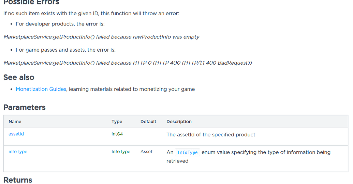Click the Type column header
Image resolution: width=353 pixels, height=184 pixels.
117,122
